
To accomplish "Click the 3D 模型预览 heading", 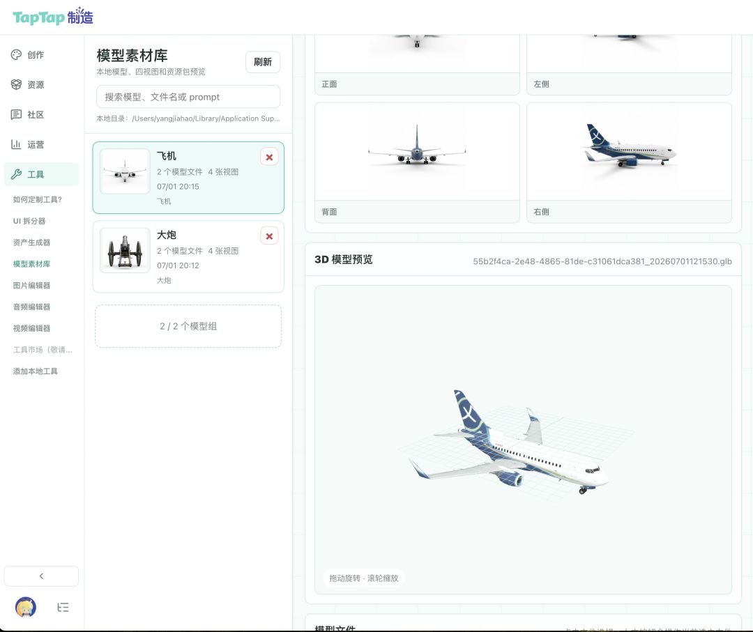I will point(343,260).
